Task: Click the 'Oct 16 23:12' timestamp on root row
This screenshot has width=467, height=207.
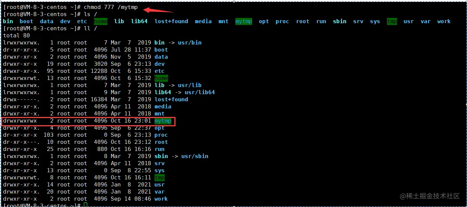Action: click(x=131, y=142)
